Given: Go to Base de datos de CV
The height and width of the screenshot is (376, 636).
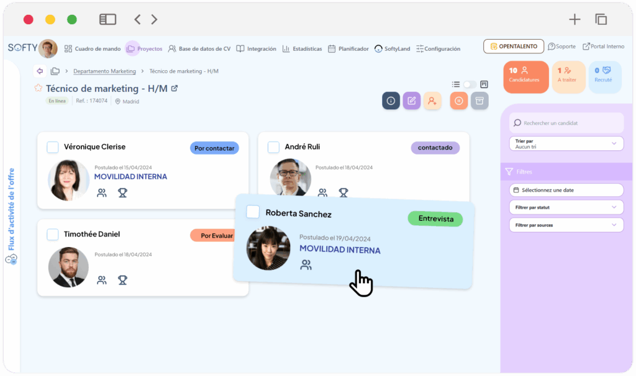Looking at the screenshot, I should [x=199, y=48].
